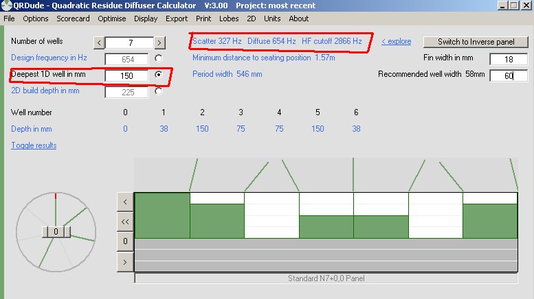Click Switch to Inverse panel button
The image size is (534, 299).
pos(476,42)
